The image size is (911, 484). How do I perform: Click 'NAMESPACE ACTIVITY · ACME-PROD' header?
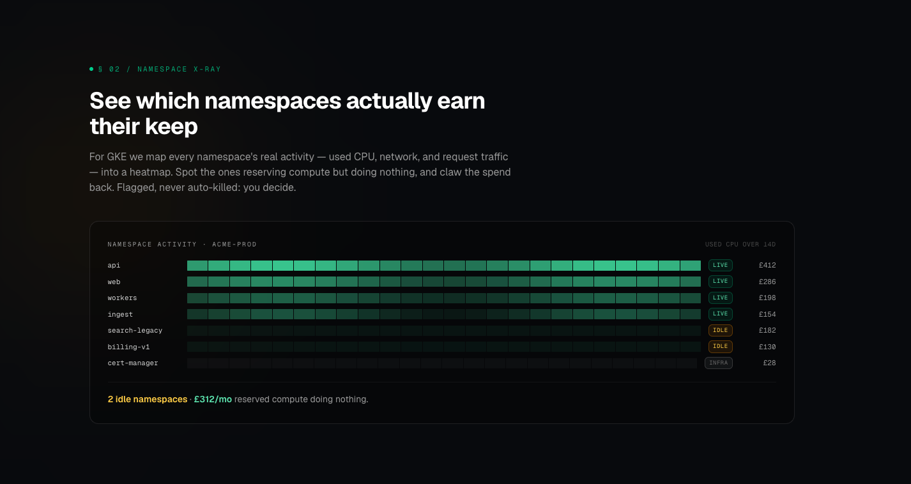click(182, 245)
